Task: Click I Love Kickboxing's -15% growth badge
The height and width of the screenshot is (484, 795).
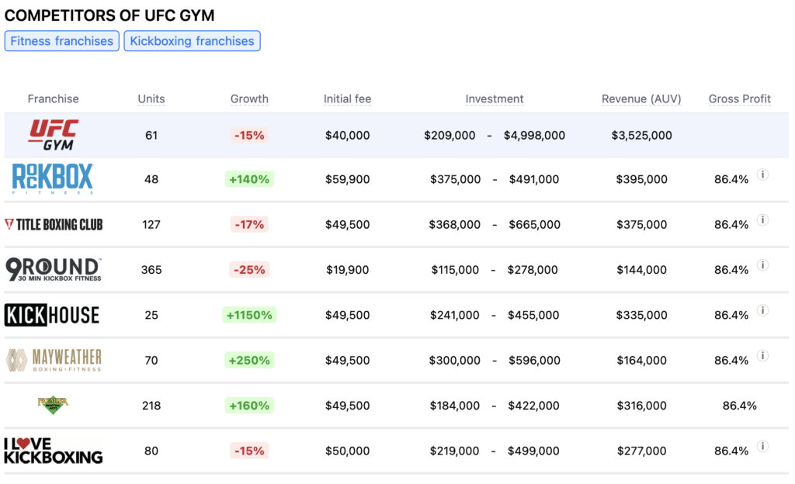Action: coord(249,451)
